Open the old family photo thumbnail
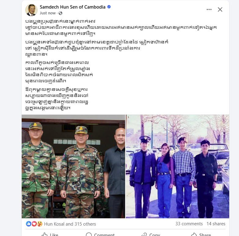239x236 pixels. click(x=177, y=166)
